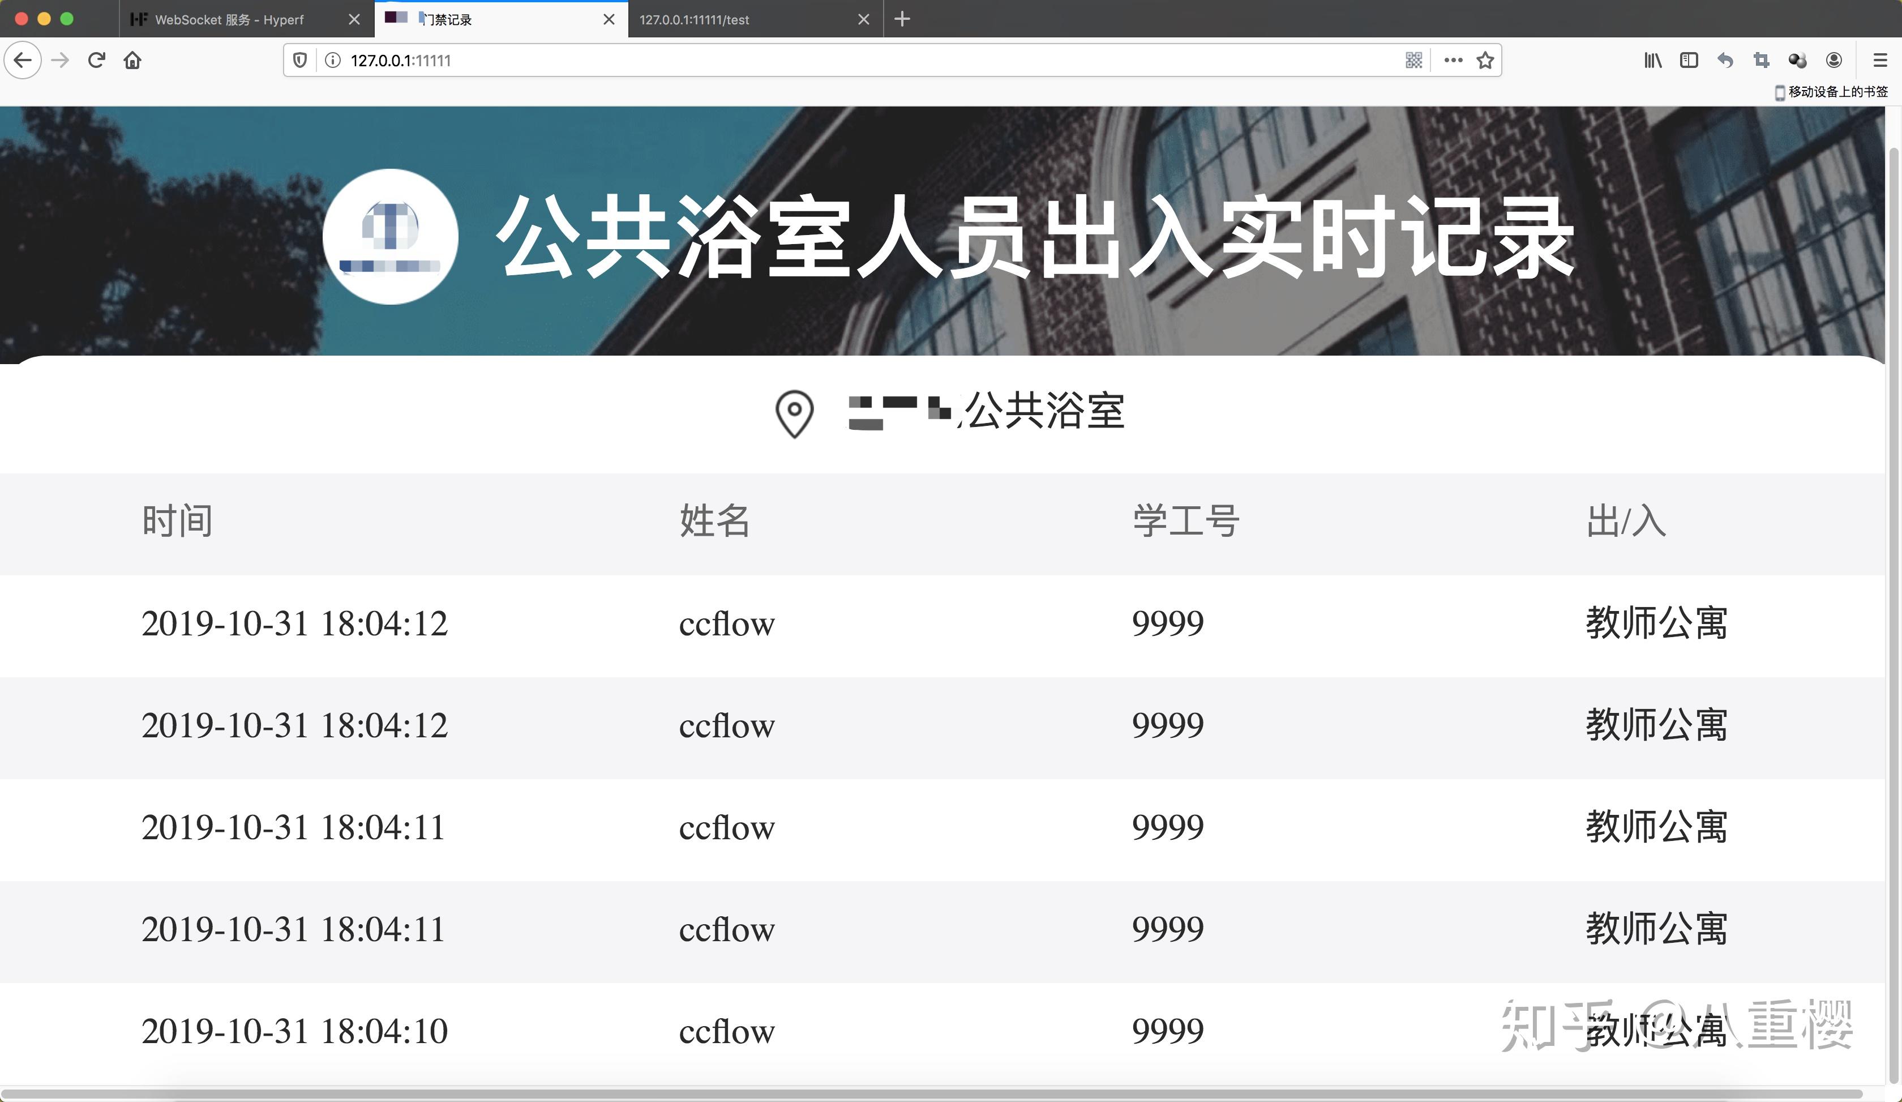
Task: Click the QR code icon in address bar
Action: tap(1413, 61)
